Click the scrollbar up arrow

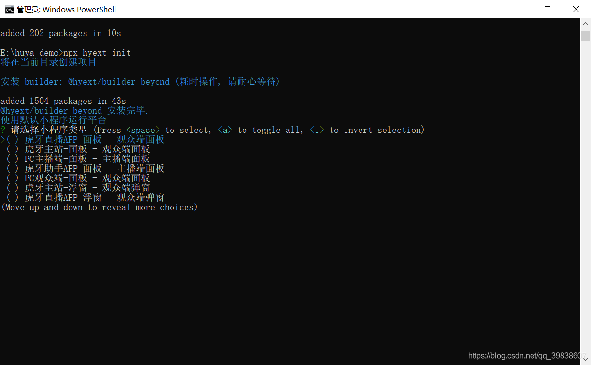click(x=585, y=23)
